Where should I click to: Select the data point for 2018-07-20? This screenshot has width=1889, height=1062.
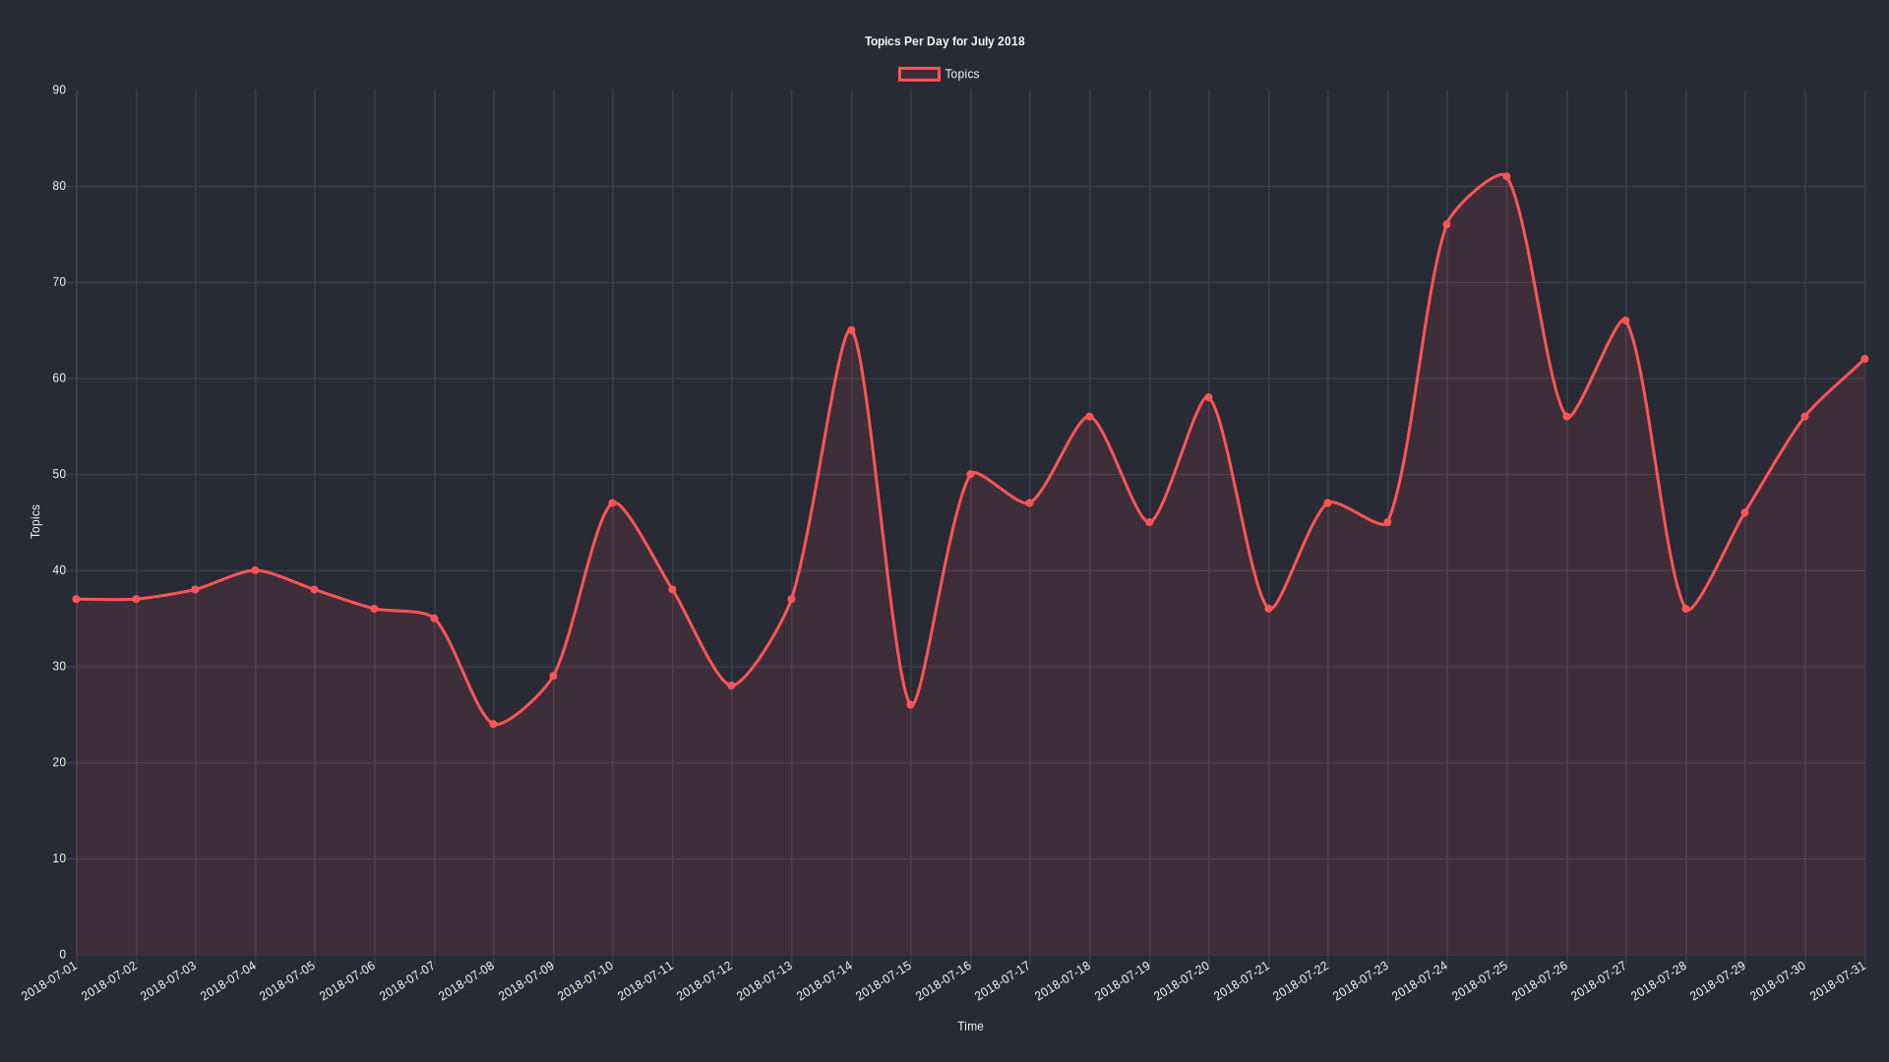(x=1208, y=397)
